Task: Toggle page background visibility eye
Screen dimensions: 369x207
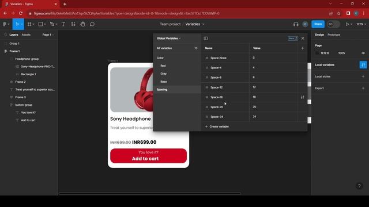Action: click(363, 53)
